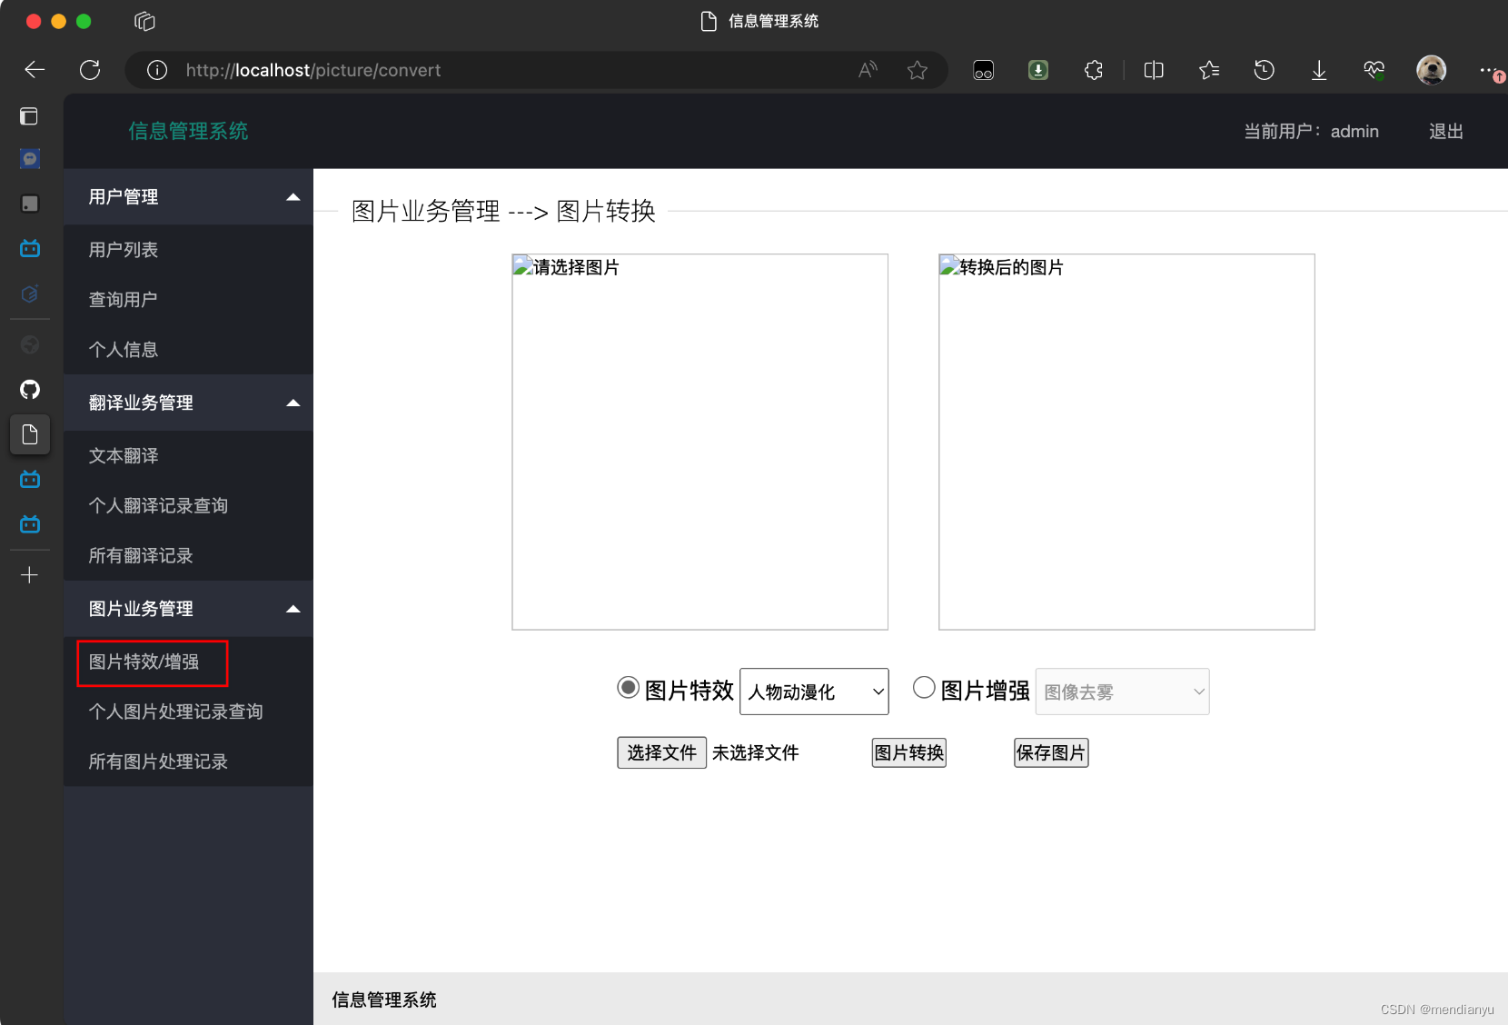Screen dimensions: 1508x1025
Task: Open the 图像去雾 enhancement dropdown
Action: (1122, 692)
